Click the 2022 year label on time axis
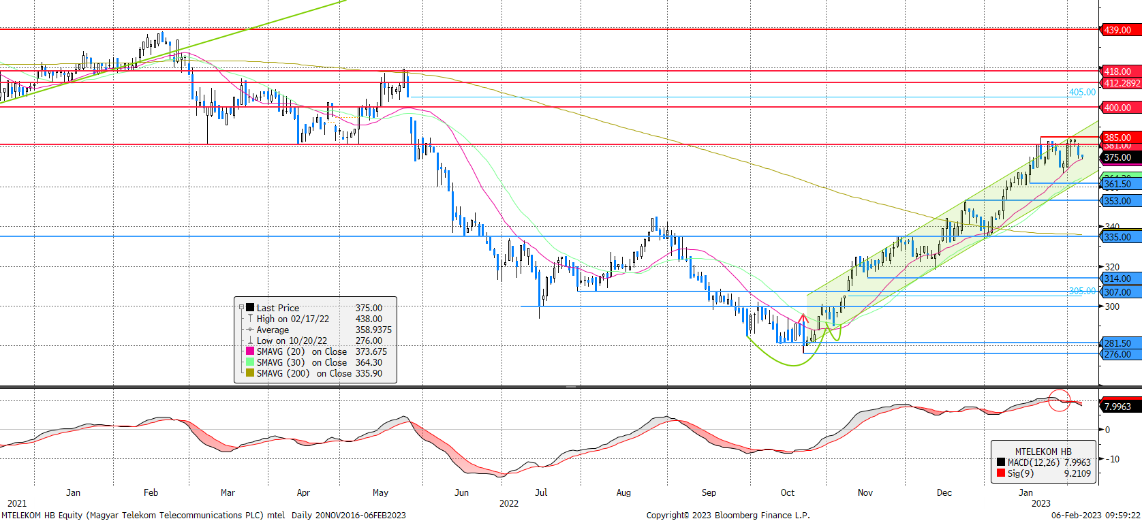This screenshot has width=1142, height=521. 509,503
